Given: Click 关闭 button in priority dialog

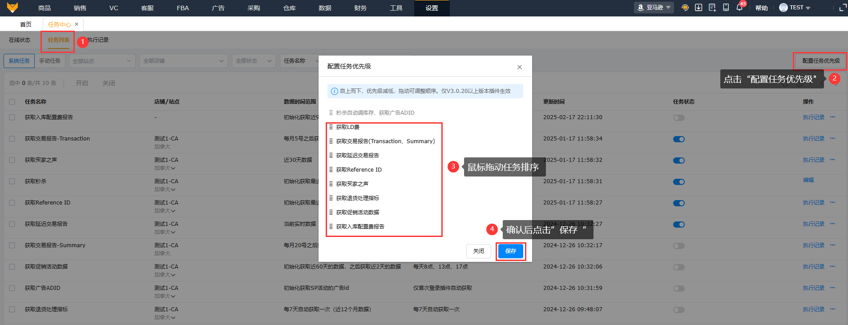Looking at the screenshot, I should 479,251.
